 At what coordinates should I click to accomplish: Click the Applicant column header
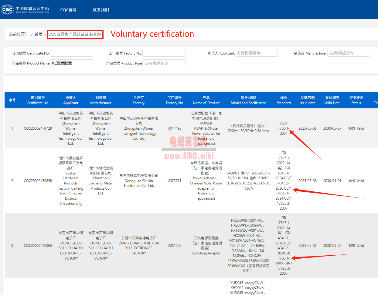pyautogui.click(x=71, y=100)
